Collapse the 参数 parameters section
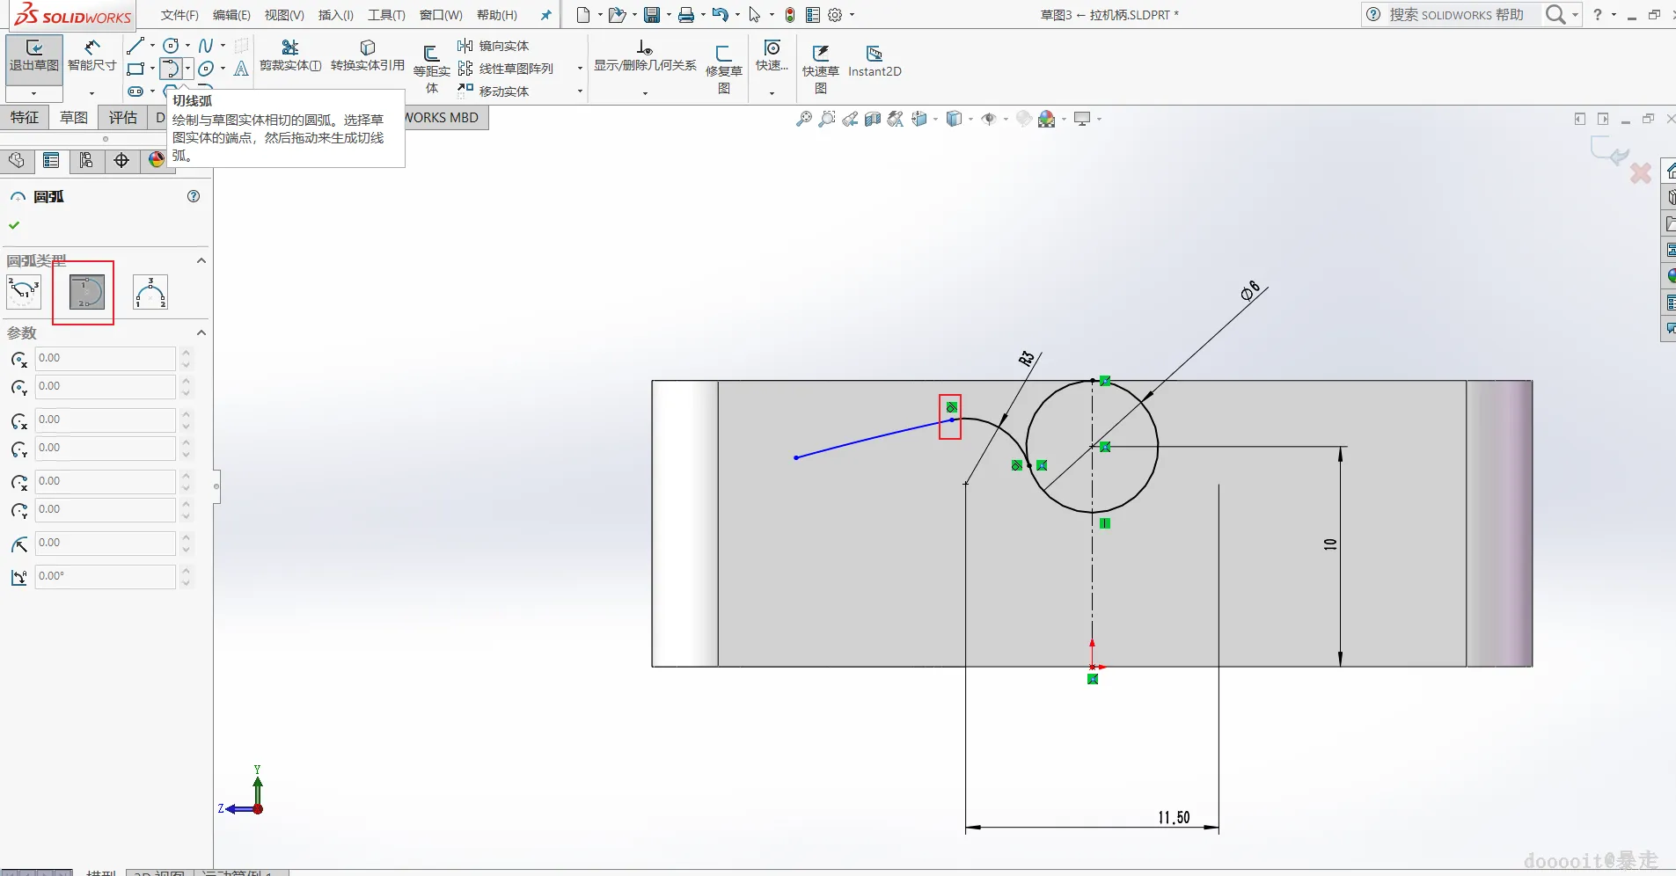This screenshot has width=1676, height=876. click(201, 332)
